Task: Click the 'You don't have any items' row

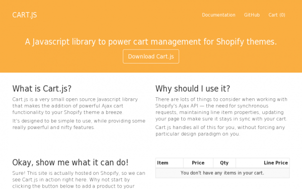Action: pos(222,173)
